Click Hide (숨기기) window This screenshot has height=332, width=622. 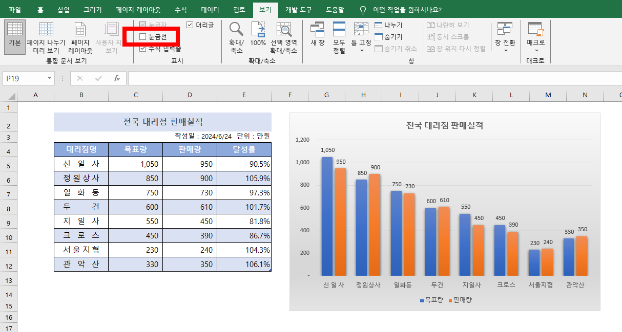(388, 37)
